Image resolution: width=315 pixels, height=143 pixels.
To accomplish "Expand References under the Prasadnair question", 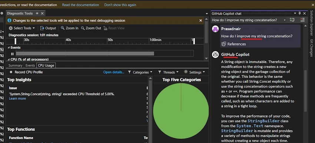I will pos(233,44).
